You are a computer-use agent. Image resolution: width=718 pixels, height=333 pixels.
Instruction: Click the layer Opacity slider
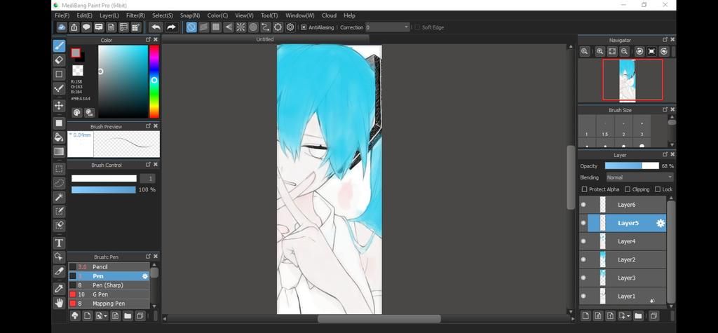coord(632,166)
